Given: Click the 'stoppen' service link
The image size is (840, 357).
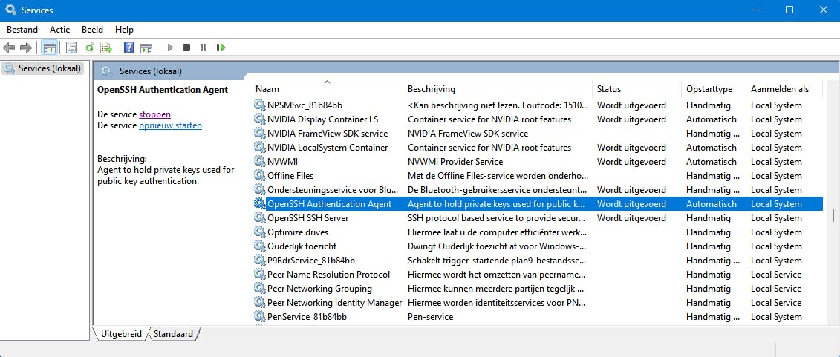Looking at the screenshot, I should pyautogui.click(x=154, y=114).
